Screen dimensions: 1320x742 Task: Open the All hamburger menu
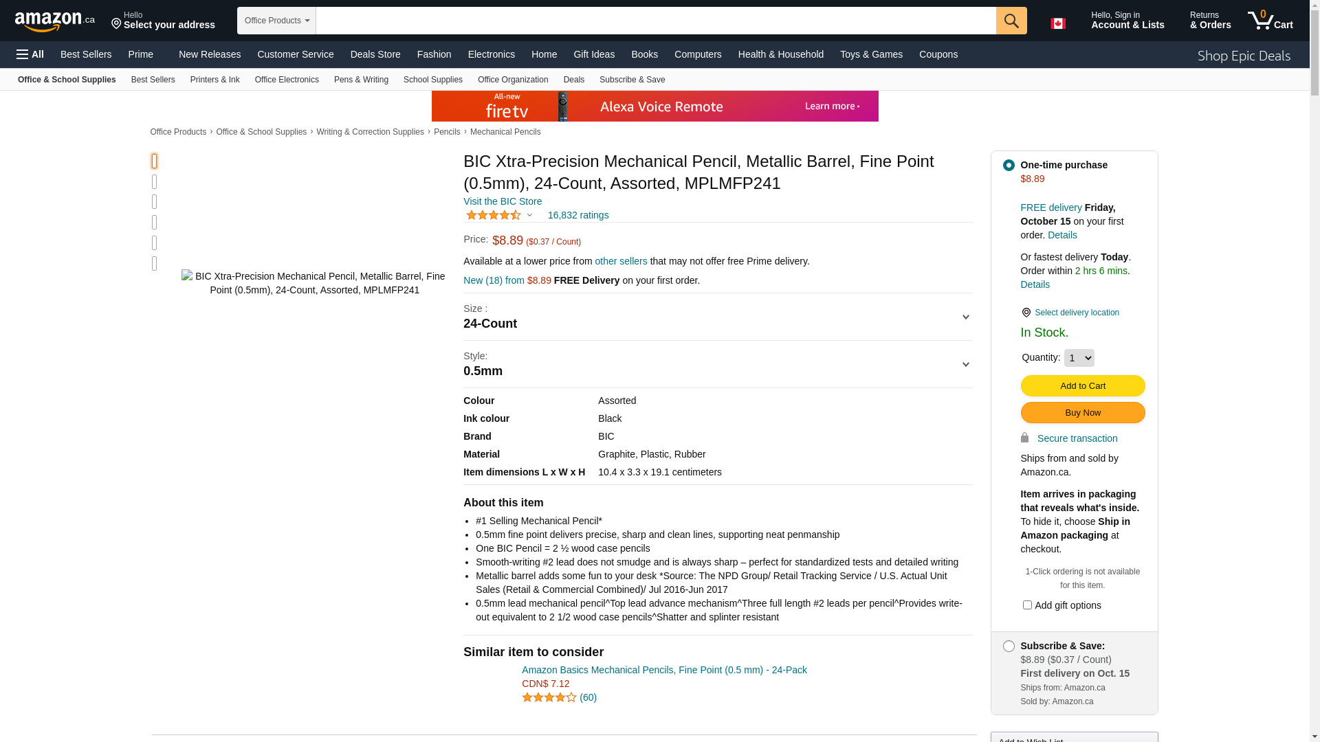click(x=30, y=54)
